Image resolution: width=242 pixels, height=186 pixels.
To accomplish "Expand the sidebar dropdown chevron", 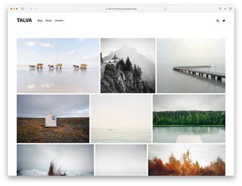I will [26, 9].
